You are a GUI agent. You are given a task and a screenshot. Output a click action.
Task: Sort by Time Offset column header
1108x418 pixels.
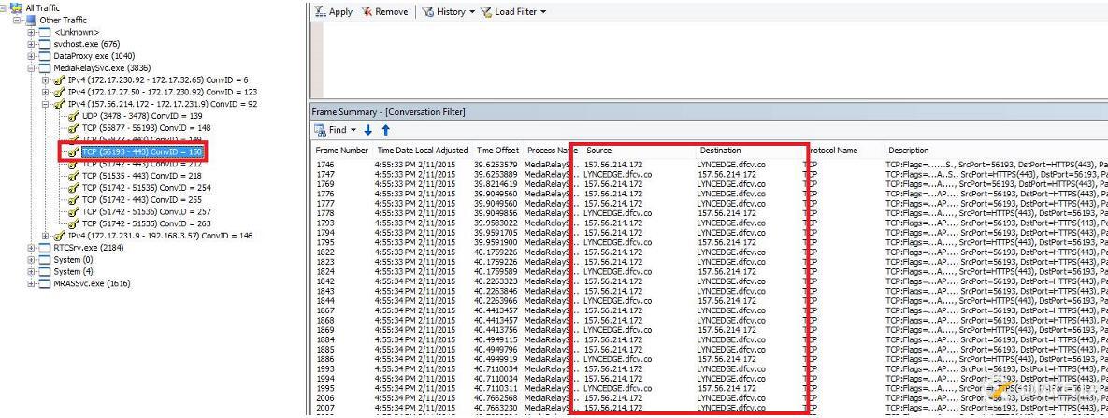(x=498, y=151)
